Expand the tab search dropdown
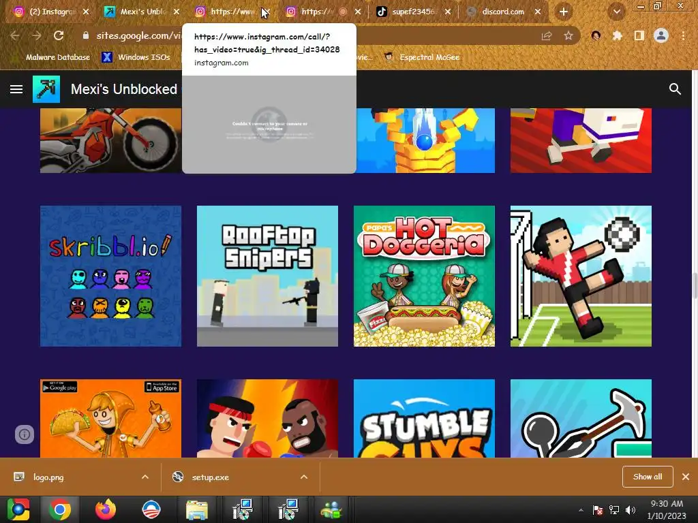The image size is (698, 523). point(617,12)
